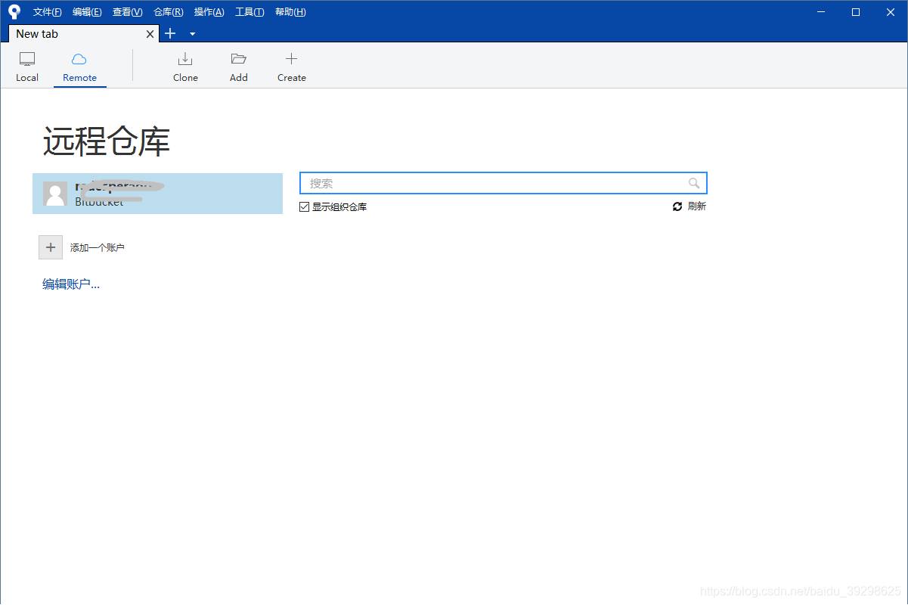Close the New tab tab
The height and width of the screenshot is (605, 908).
(150, 34)
